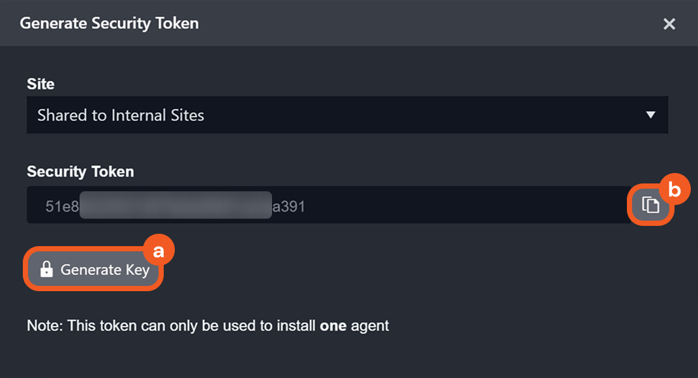Click the word "agent" in the note
This screenshot has height=378, width=698.
pyautogui.click(x=371, y=325)
